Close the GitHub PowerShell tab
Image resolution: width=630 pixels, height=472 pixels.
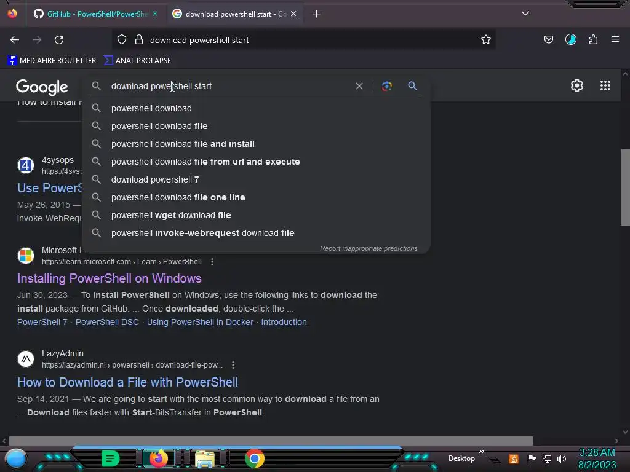(155, 14)
